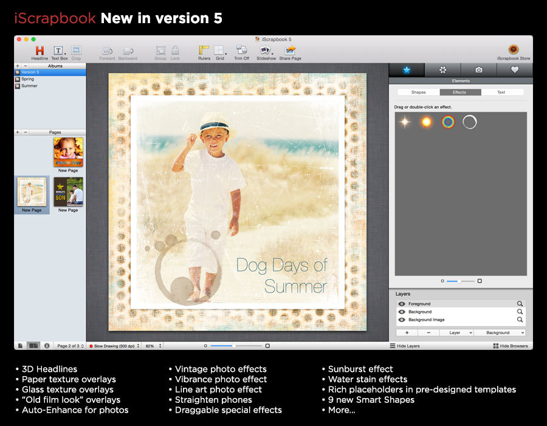Switch to the Shapes tab

(418, 93)
